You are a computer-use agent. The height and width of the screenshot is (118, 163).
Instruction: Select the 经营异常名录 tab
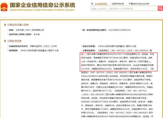(x=118, y=4)
